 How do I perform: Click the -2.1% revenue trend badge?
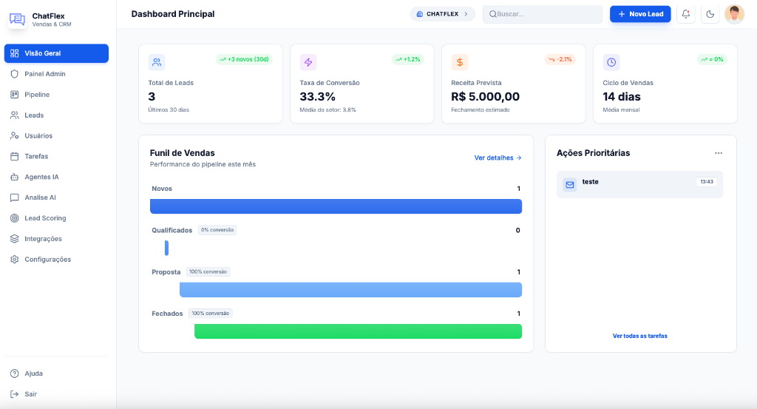point(560,59)
